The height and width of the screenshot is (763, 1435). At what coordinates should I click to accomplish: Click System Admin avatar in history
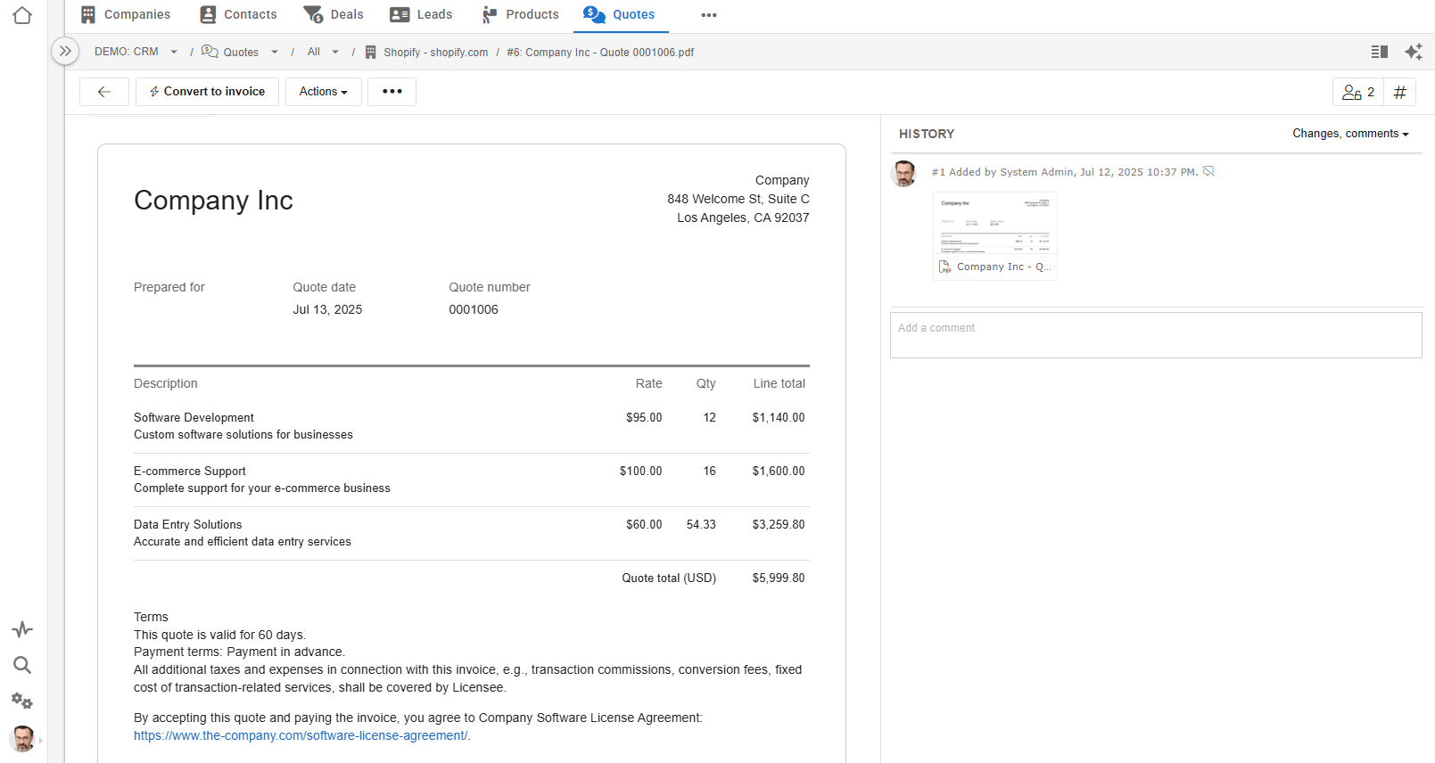click(x=904, y=173)
